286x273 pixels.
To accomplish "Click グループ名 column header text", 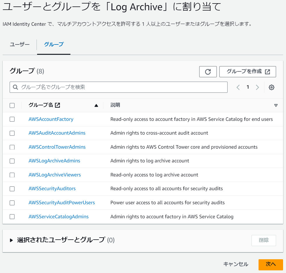I will 41,105.
